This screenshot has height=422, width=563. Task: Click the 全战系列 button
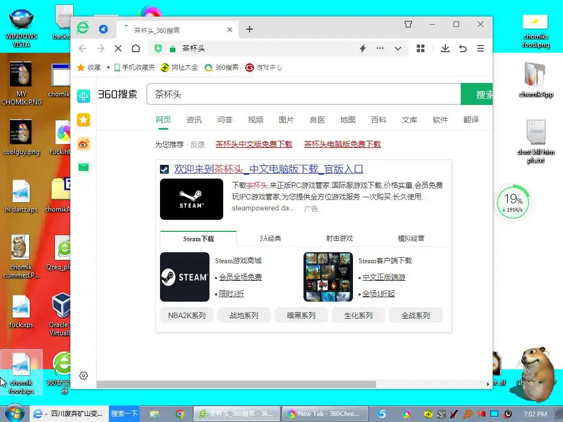[x=416, y=315]
